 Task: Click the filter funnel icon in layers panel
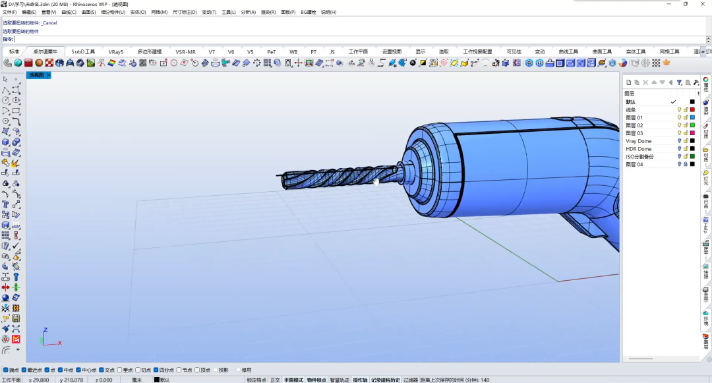[x=679, y=82]
